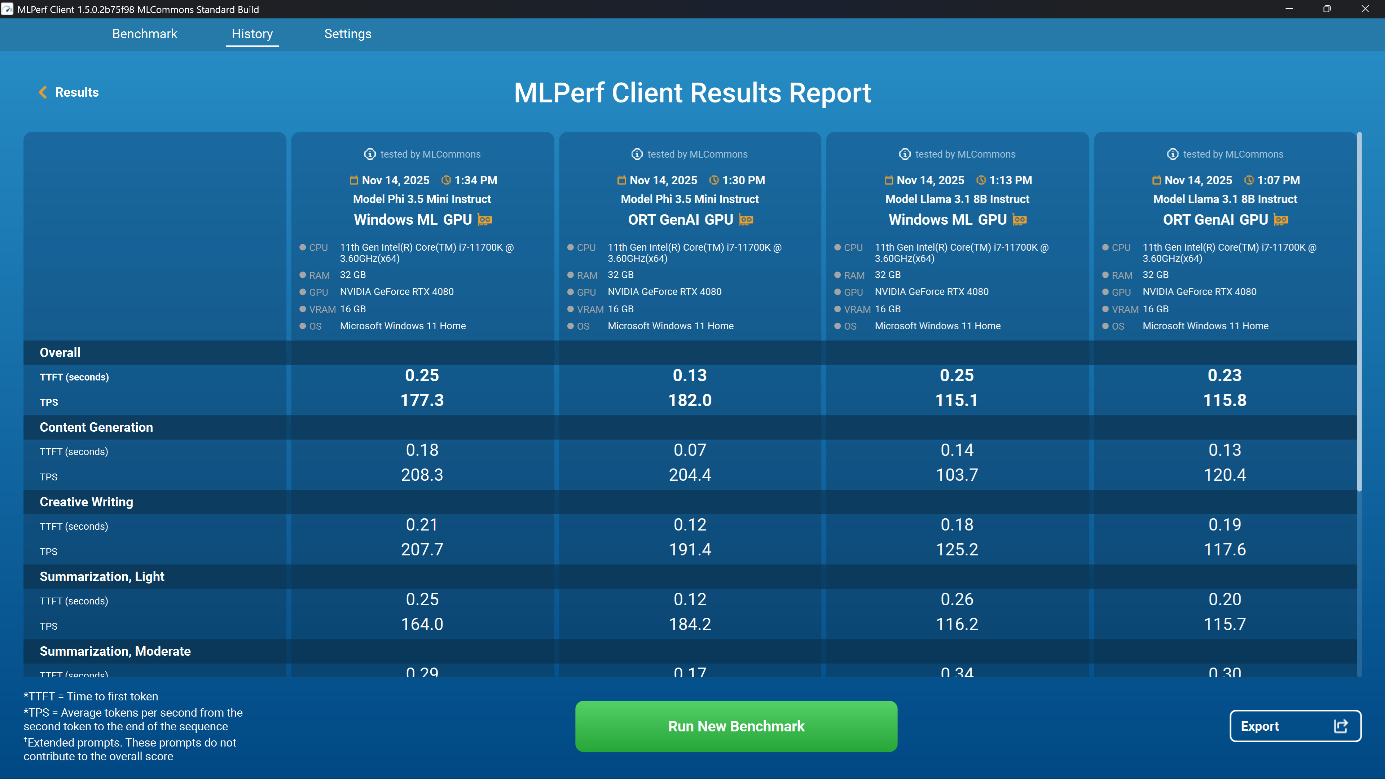Screen dimensions: 1385x779
Task: Click the Overall TPS value 177.3
Action: (422, 401)
